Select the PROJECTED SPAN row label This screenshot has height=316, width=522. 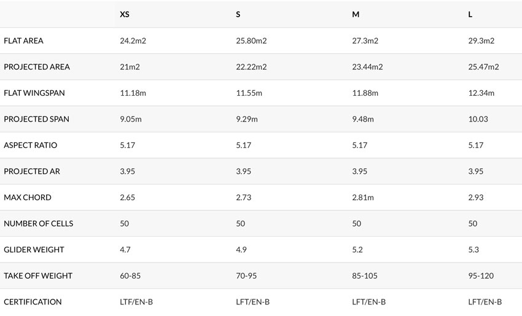[37, 119]
